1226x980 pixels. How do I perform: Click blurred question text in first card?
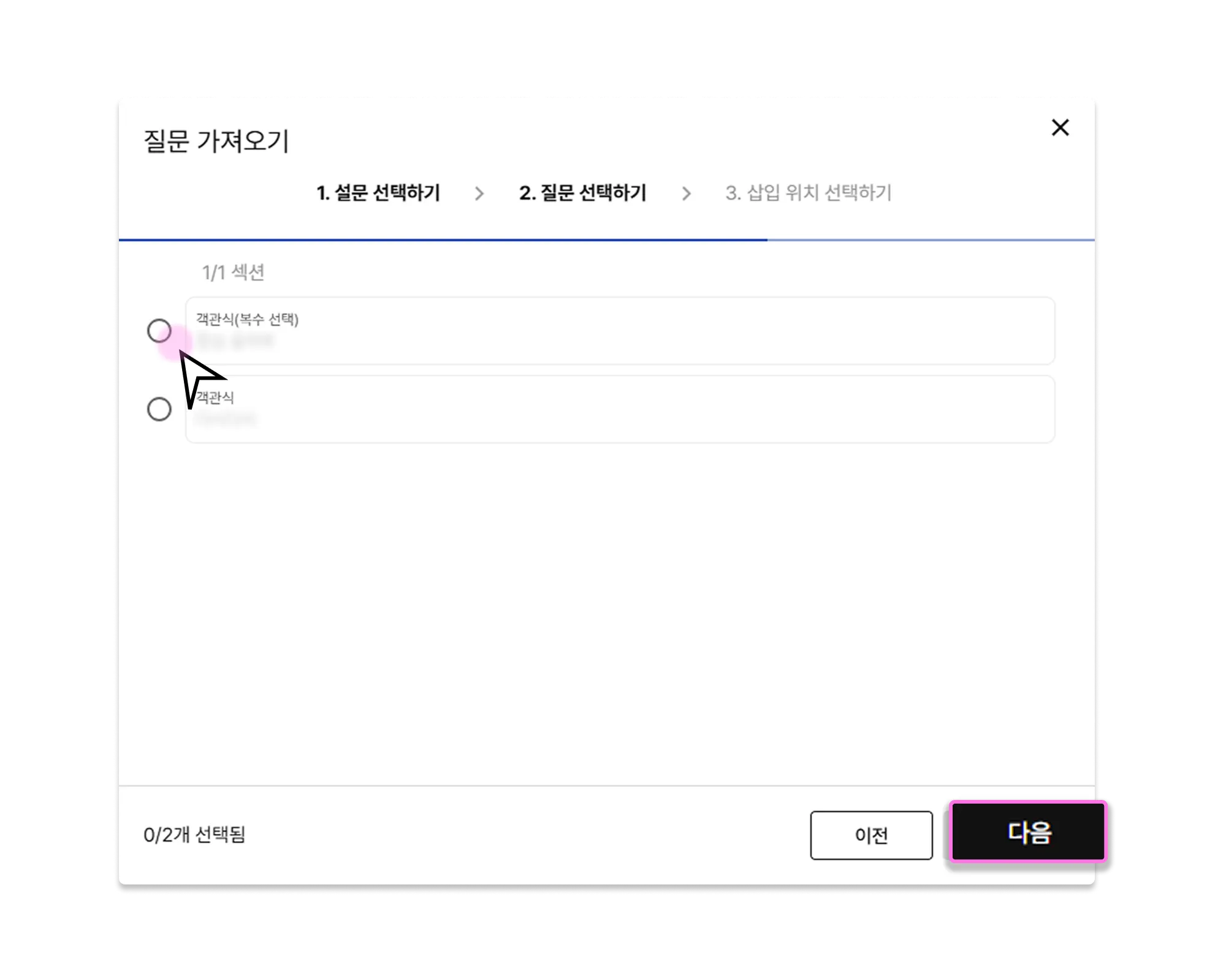click(235, 341)
